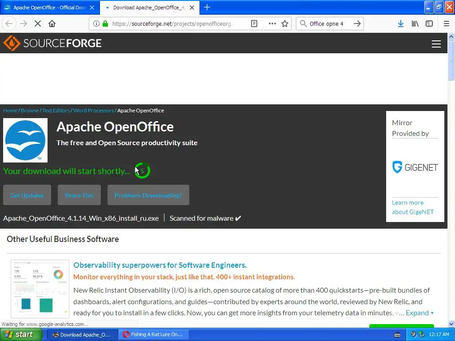Show site information icon in the address bar
The height and width of the screenshot is (341, 455).
coord(96,24)
